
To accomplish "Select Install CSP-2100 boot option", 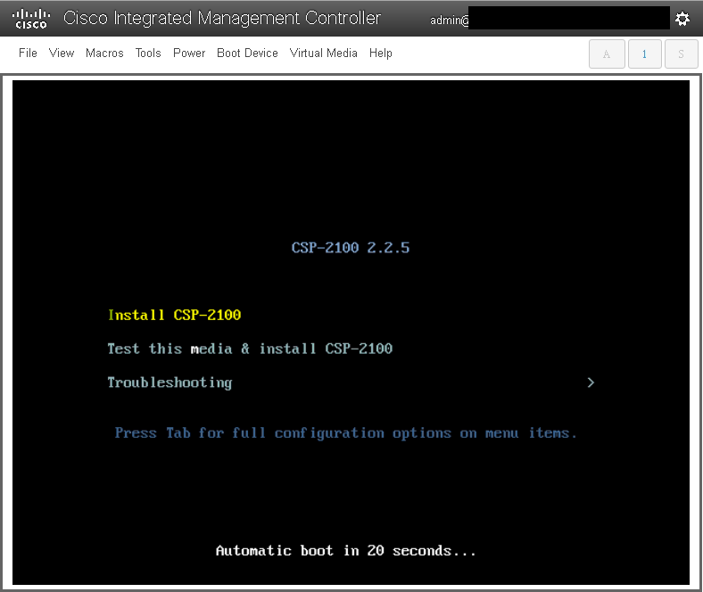I will 174,315.
